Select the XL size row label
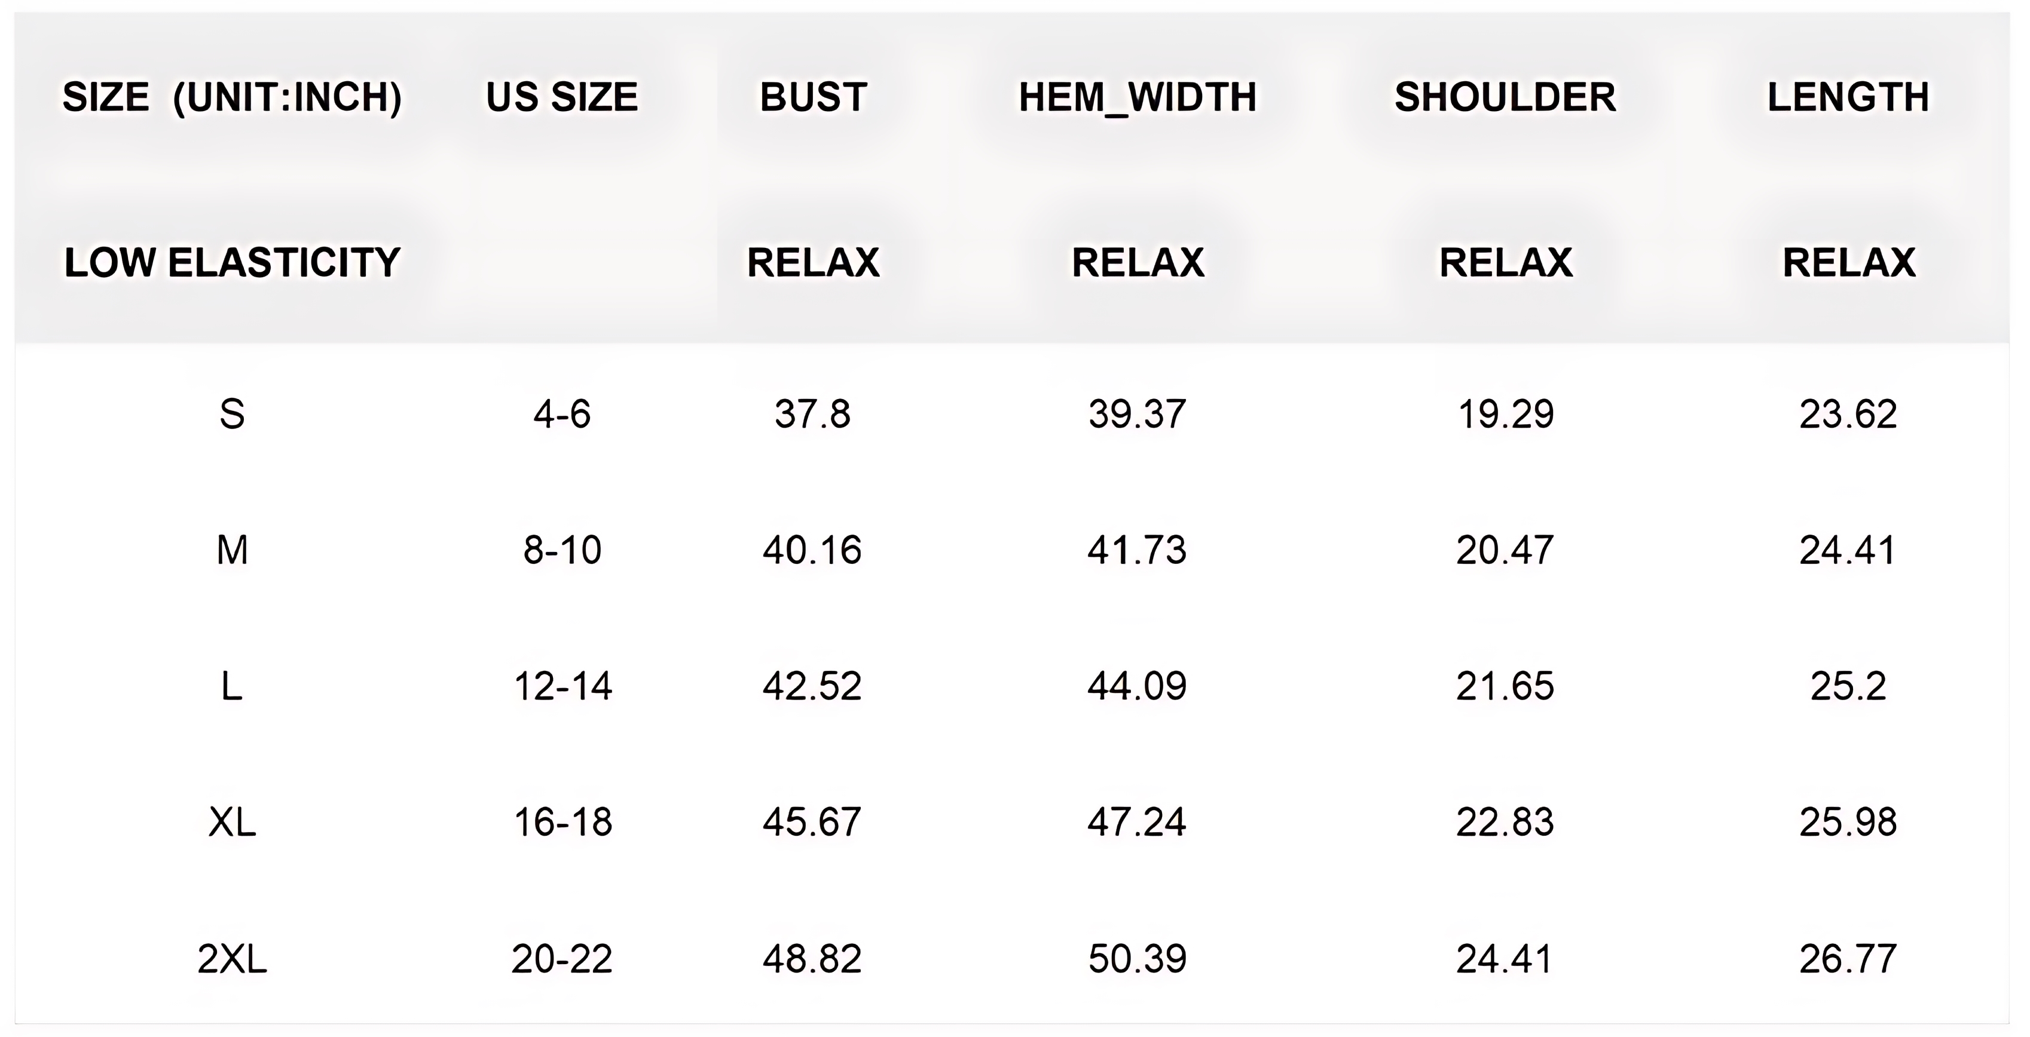Viewport: 2030px width, 1037px height. click(232, 823)
